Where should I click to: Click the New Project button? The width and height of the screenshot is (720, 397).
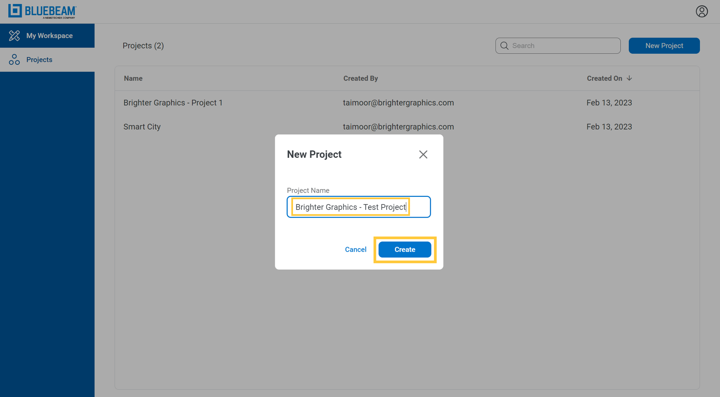(664, 45)
